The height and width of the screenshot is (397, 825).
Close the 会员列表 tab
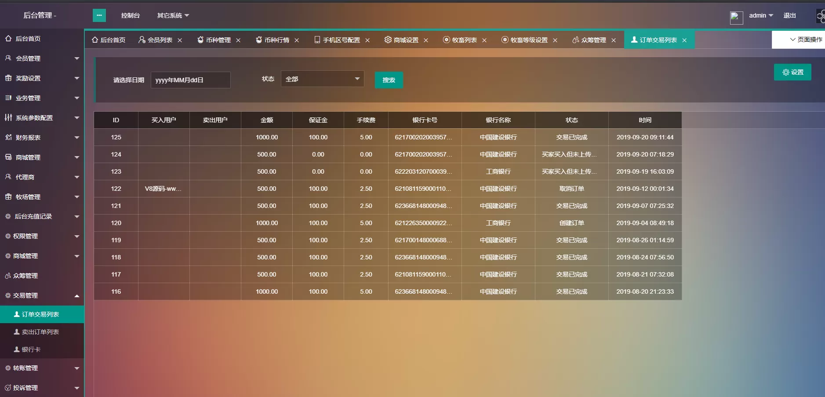[180, 40]
